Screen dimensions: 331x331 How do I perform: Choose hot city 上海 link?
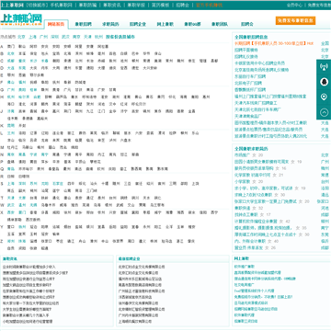[x=32, y=37]
